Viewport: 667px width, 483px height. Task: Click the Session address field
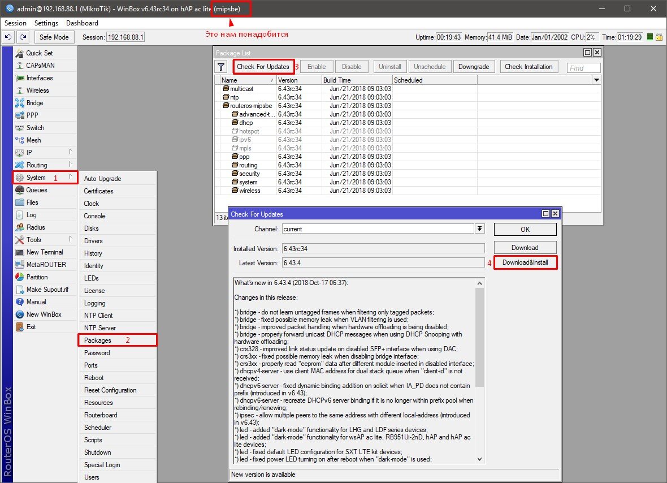click(x=125, y=37)
